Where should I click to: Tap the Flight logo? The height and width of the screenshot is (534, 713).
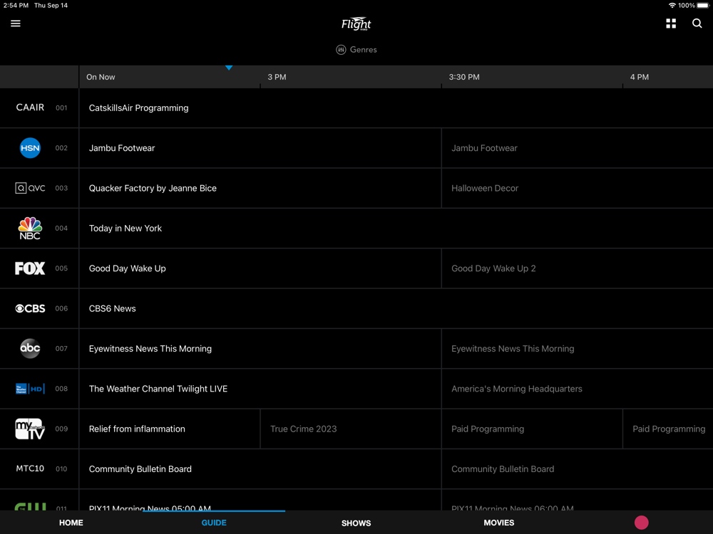tap(356, 23)
